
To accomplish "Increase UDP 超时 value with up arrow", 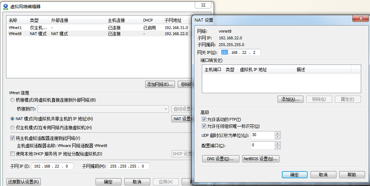I will tap(278, 134).
